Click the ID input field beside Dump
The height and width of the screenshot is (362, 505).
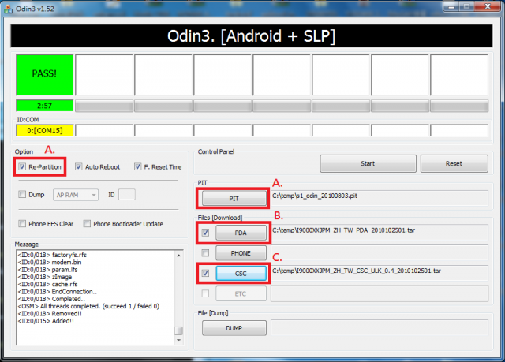coord(127,195)
